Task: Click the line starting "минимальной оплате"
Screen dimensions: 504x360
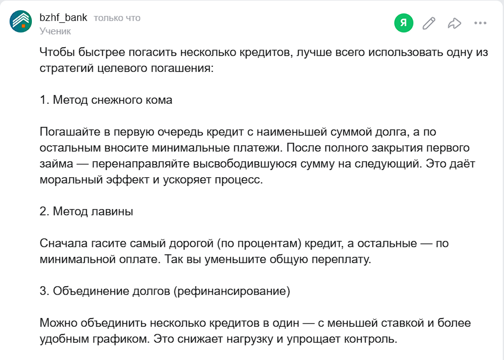Action: point(205,259)
